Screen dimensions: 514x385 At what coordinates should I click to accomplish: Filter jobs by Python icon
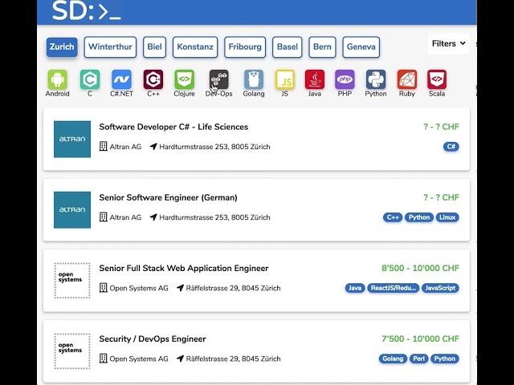tap(376, 79)
